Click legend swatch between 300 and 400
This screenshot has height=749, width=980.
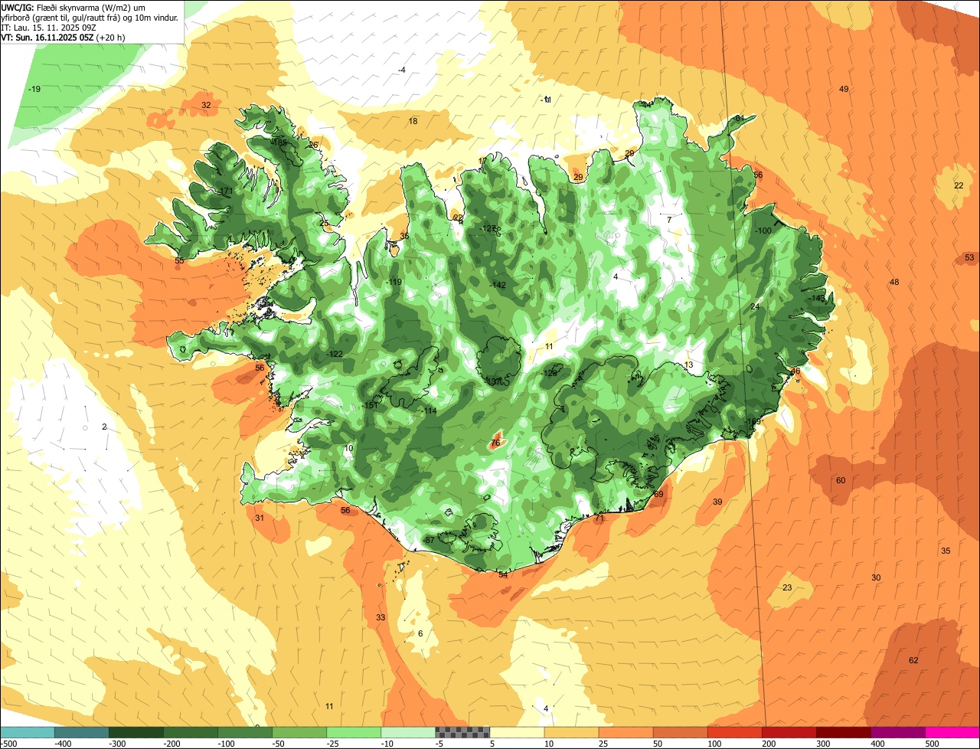[842, 732]
